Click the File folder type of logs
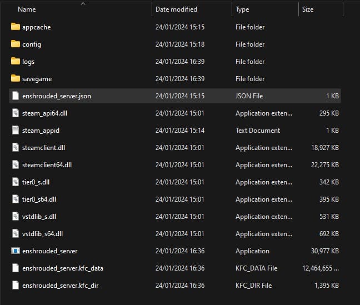The image size is (360, 305). pos(250,62)
